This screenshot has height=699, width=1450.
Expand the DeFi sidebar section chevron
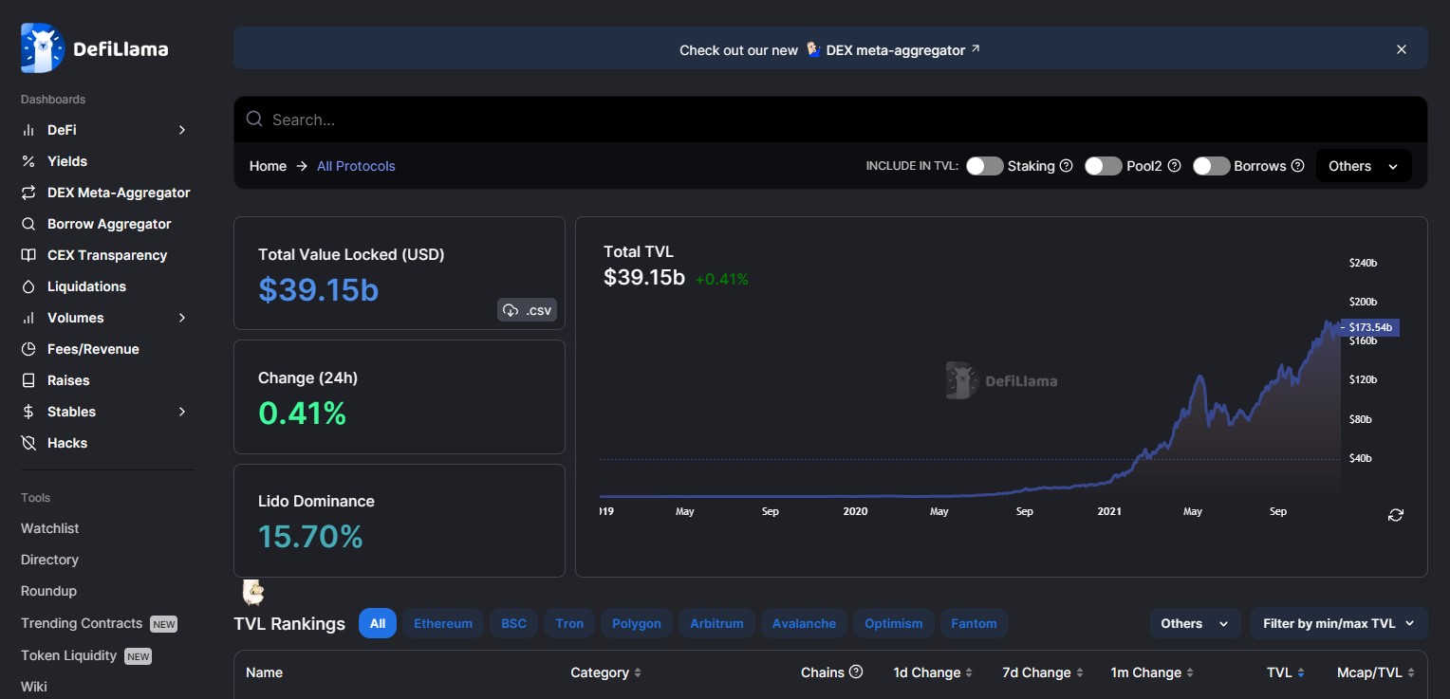(x=182, y=130)
